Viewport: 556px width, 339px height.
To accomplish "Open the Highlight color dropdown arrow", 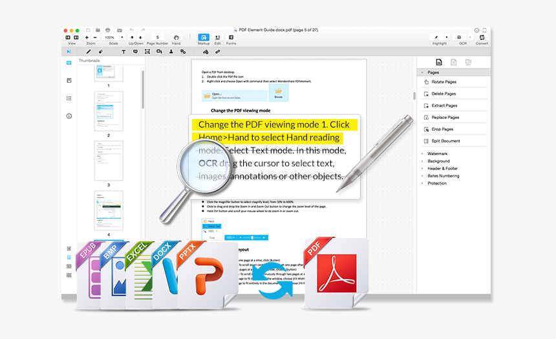I will tap(447, 38).
